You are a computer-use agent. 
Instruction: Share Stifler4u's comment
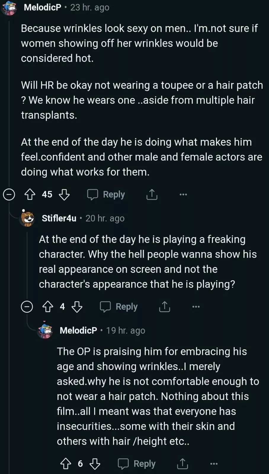[x=164, y=307]
